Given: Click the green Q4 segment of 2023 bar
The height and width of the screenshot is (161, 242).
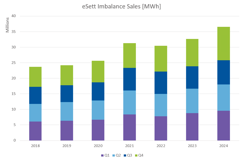Looking at the screenshot, I should pos(192,53).
